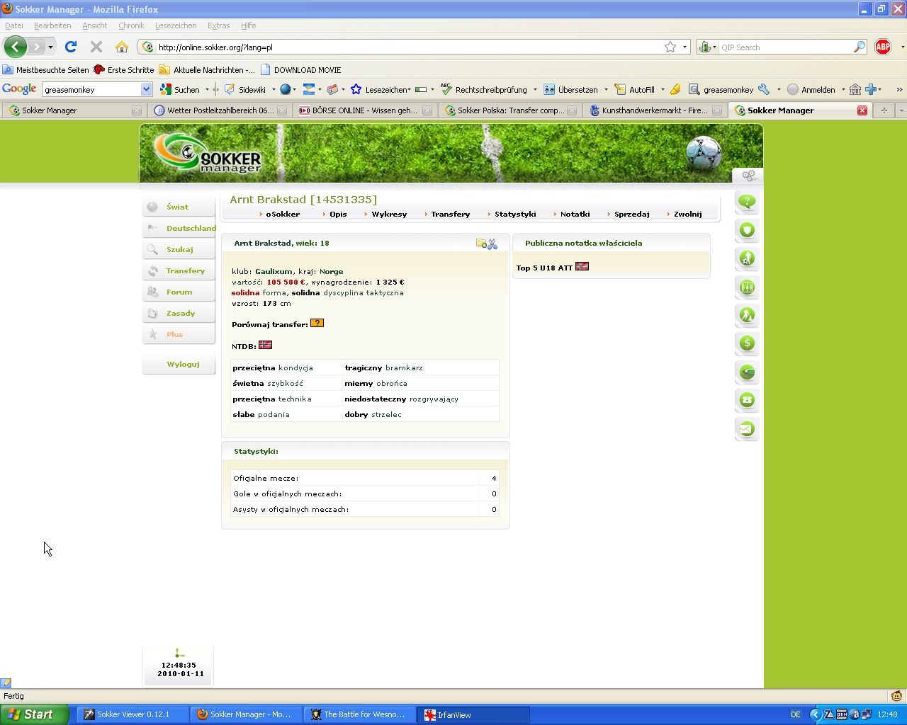Click the QIP Search input field

[x=785, y=47]
